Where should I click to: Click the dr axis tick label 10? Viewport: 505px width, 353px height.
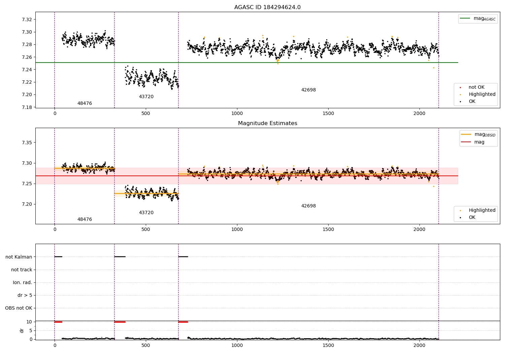click(x=29, y=322)
